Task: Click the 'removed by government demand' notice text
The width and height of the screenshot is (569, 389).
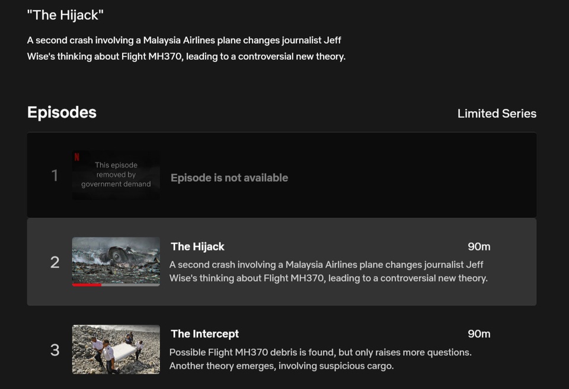Action: click(116, 175)
